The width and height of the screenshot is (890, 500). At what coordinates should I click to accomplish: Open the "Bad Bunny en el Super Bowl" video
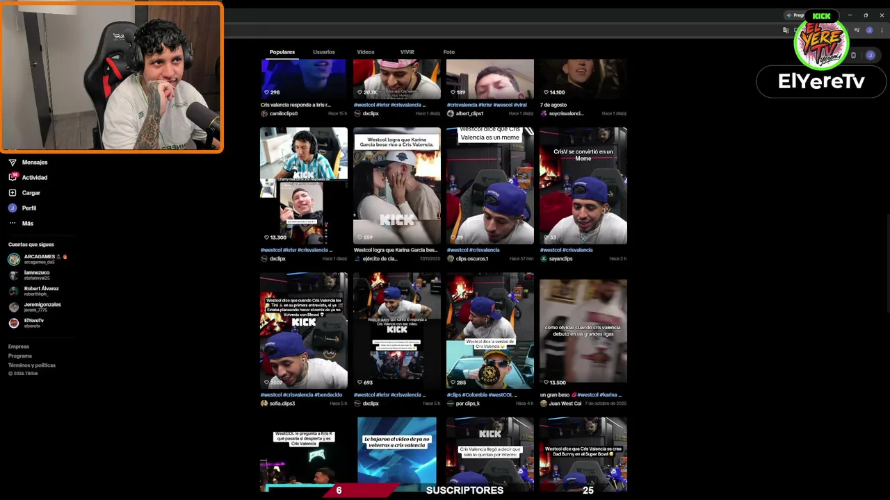[583, 454]
